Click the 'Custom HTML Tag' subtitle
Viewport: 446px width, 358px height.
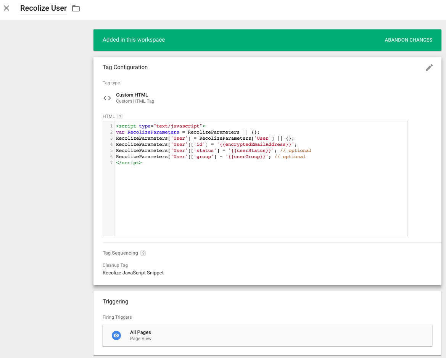[135, 101]
